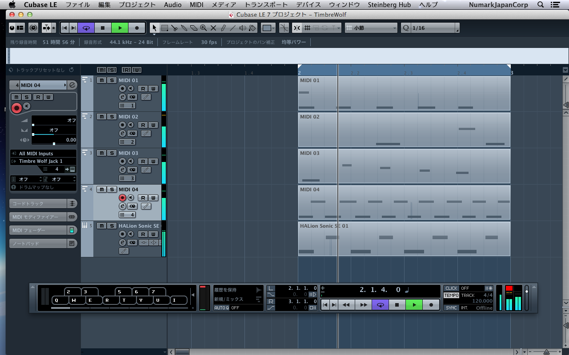569x355 pixels.
Task: Click top toolbar Play button
Action: [120, 28]
